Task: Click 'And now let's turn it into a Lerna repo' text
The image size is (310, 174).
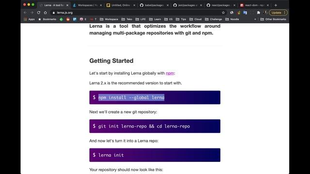Action: point(124,141)
